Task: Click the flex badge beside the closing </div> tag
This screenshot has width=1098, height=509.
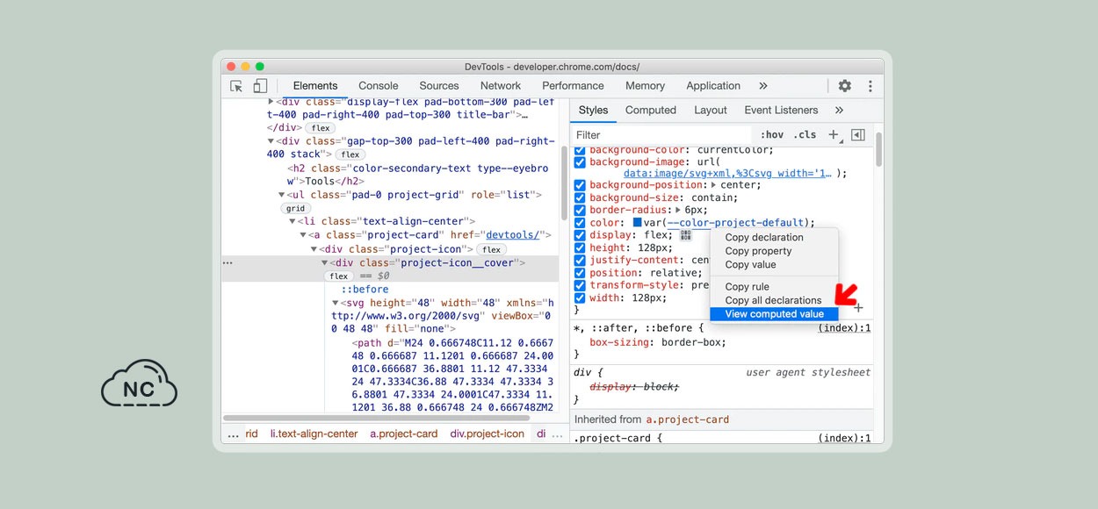Action: pyautogui.click(x=321, y=128)
